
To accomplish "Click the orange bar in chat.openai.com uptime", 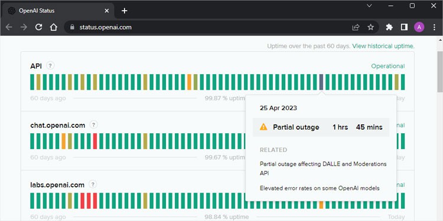I will (64, 141).
